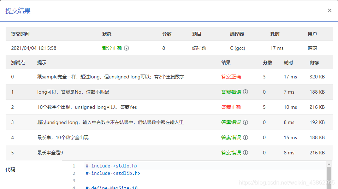Click 答案错误 result for test point 4
The height and width of the screenshot is (189, 338).
tap(231, 137)
